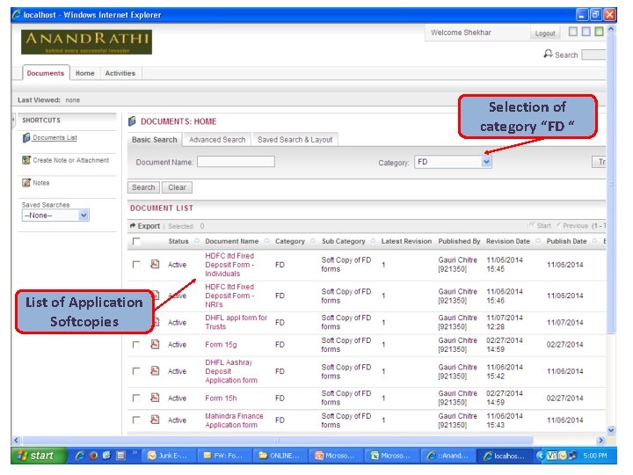The height and width of the screenshot is (475, 633).
Task: Sort by Document Name column arrow icon
Action: (266, 241)
